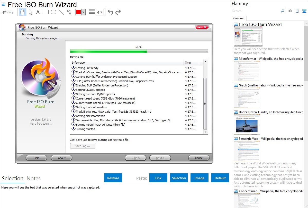Open the Under Frozen Tundra ship thumbnail
308x208 pixels.
click(247, 124)
